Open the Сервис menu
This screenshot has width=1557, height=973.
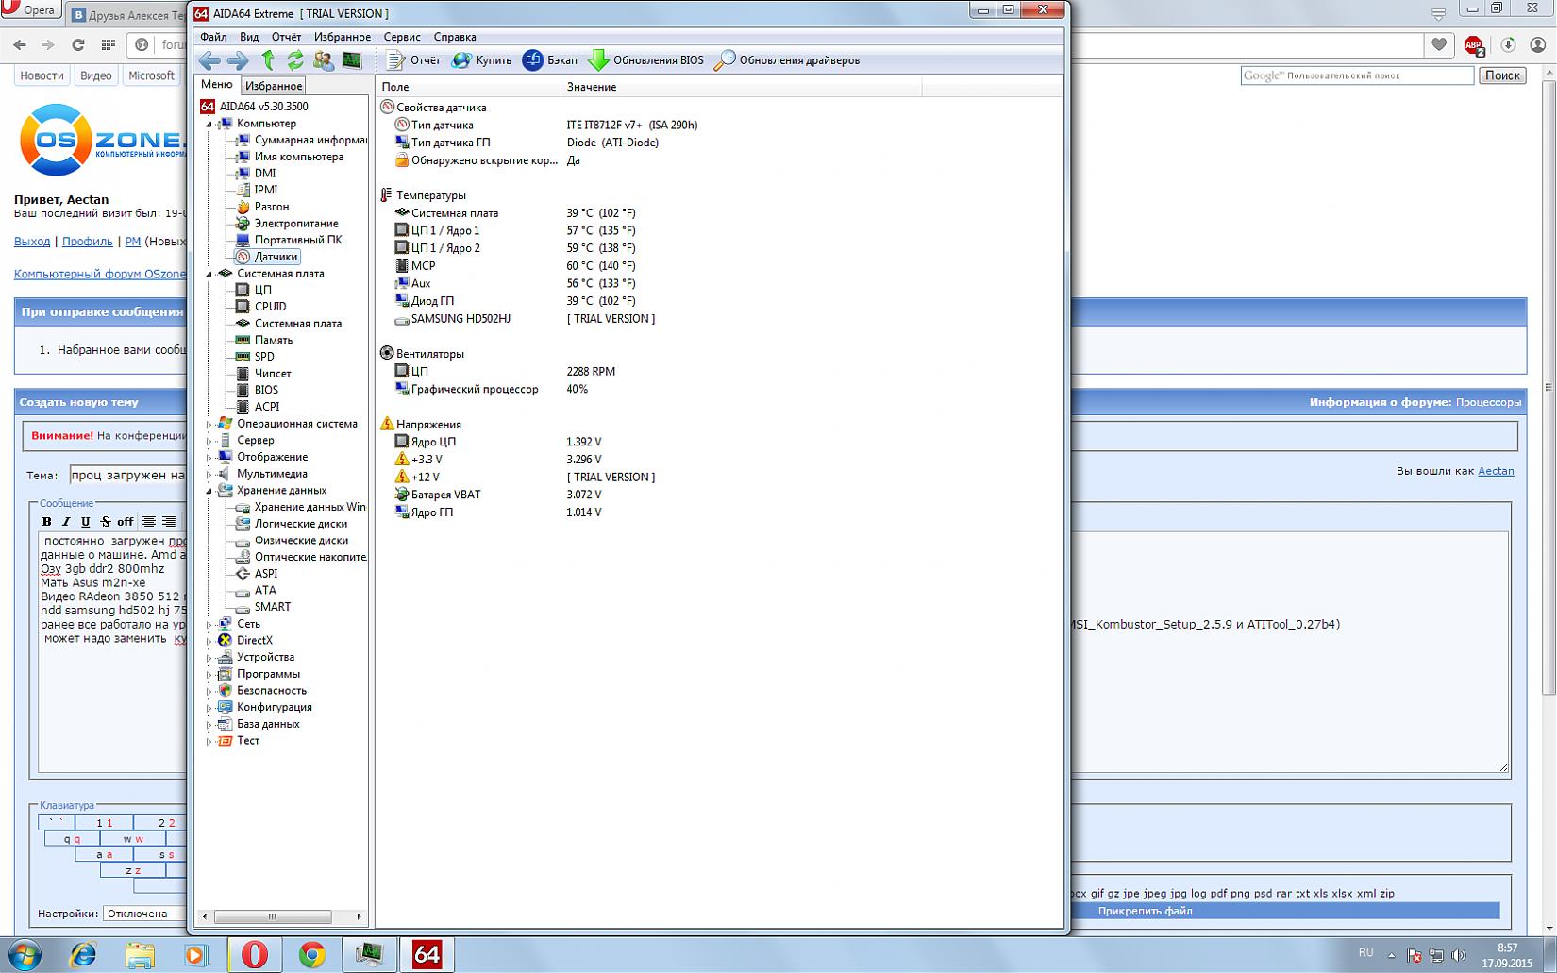pos(402,37)
